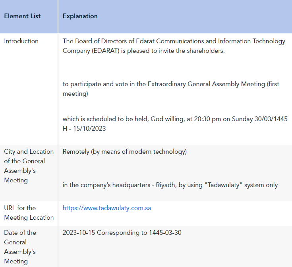The height and width of the screenshot is (267, 292).
Task: Open the tadawulaty.com.sa link
Action: click(107, 208)
